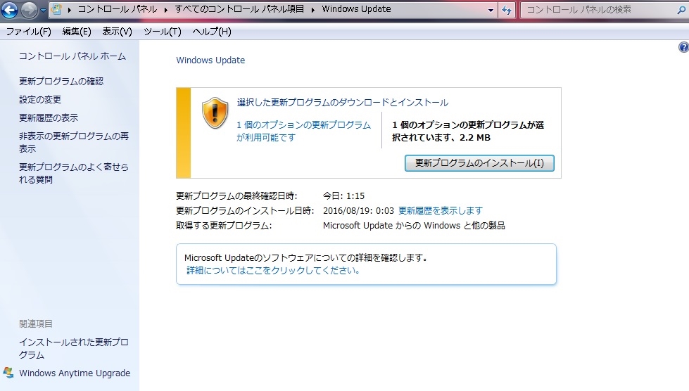Screen dimensions: 689x391
Task: Open the ファイル(F) menu
Action: 29,32
